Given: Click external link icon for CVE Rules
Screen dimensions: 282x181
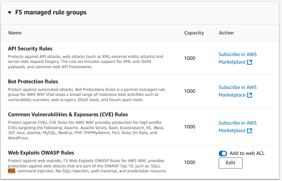Looking at the screenshot, I should coord(250,131).
